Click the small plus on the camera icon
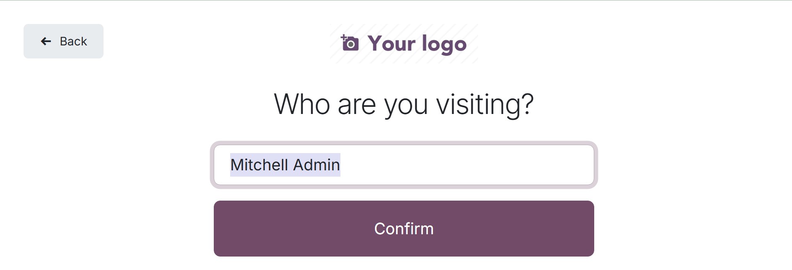 343,37
